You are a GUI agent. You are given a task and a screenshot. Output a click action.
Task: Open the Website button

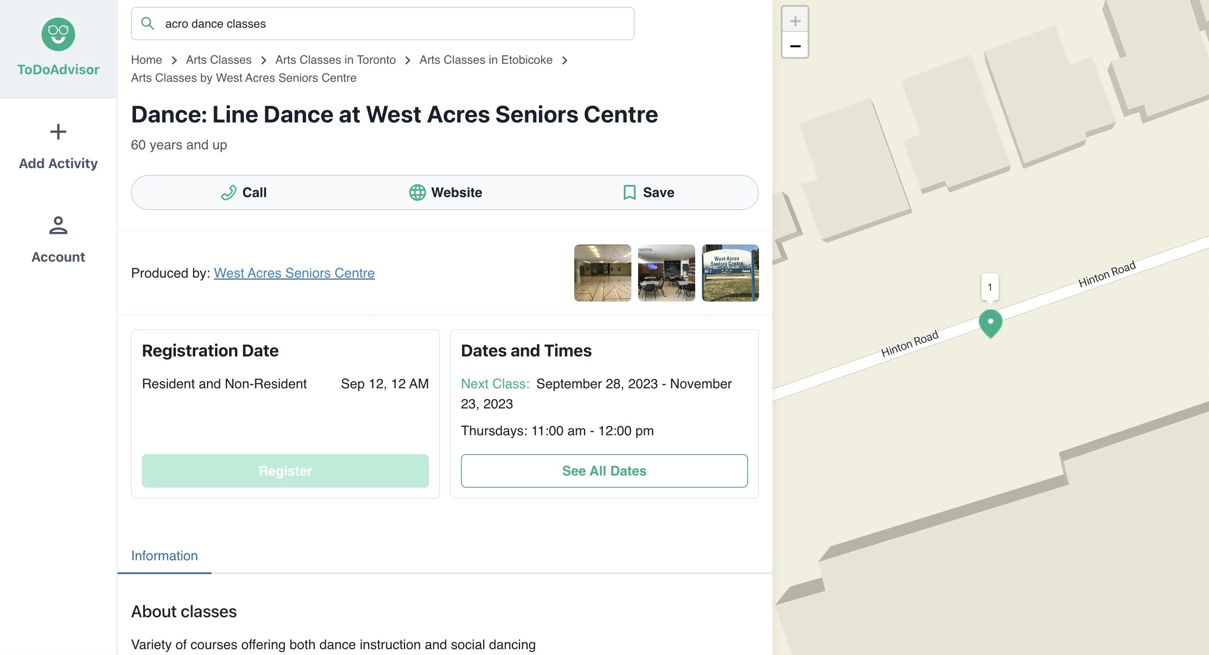click(x=445, y=193)
